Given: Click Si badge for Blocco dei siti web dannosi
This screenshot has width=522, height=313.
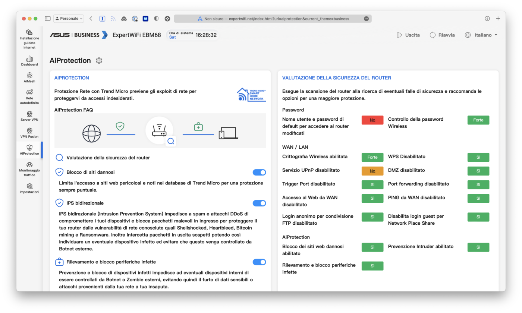Looking at the screenshot, I should click(x=372, y=247).
